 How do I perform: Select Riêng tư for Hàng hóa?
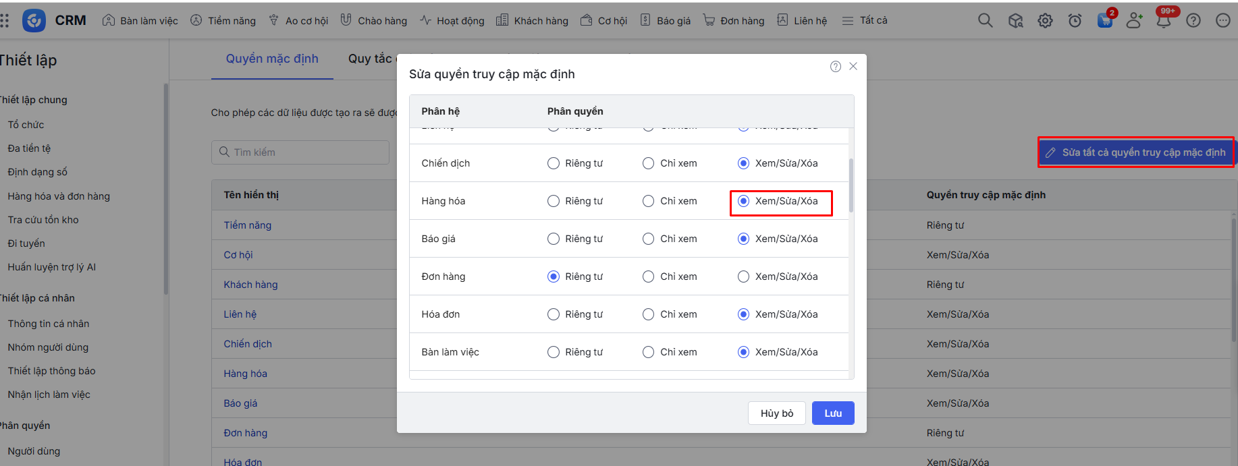tap(554, 201)
